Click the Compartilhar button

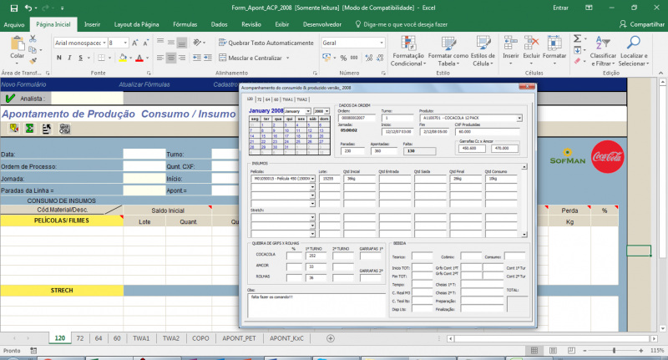pyautogui.click(x=641, y=25)
